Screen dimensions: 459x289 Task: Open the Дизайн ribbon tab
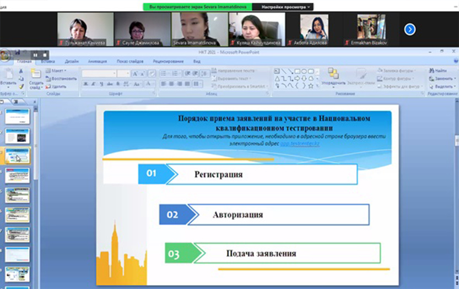click(72, 62)
